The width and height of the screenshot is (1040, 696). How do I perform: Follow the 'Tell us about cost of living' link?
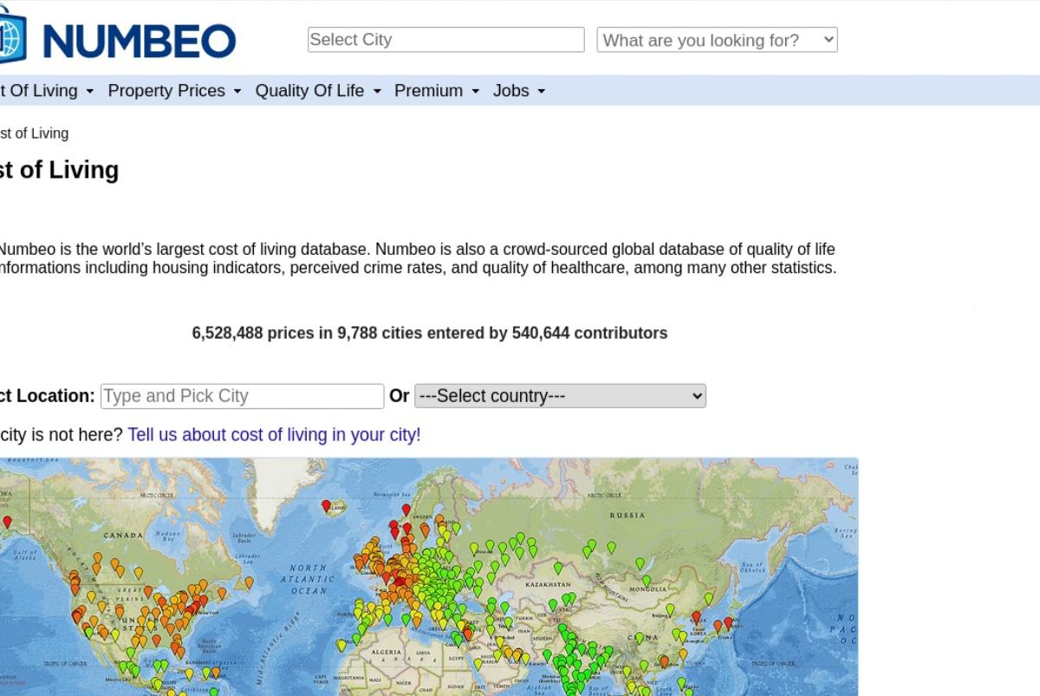(x=274, y=434)
